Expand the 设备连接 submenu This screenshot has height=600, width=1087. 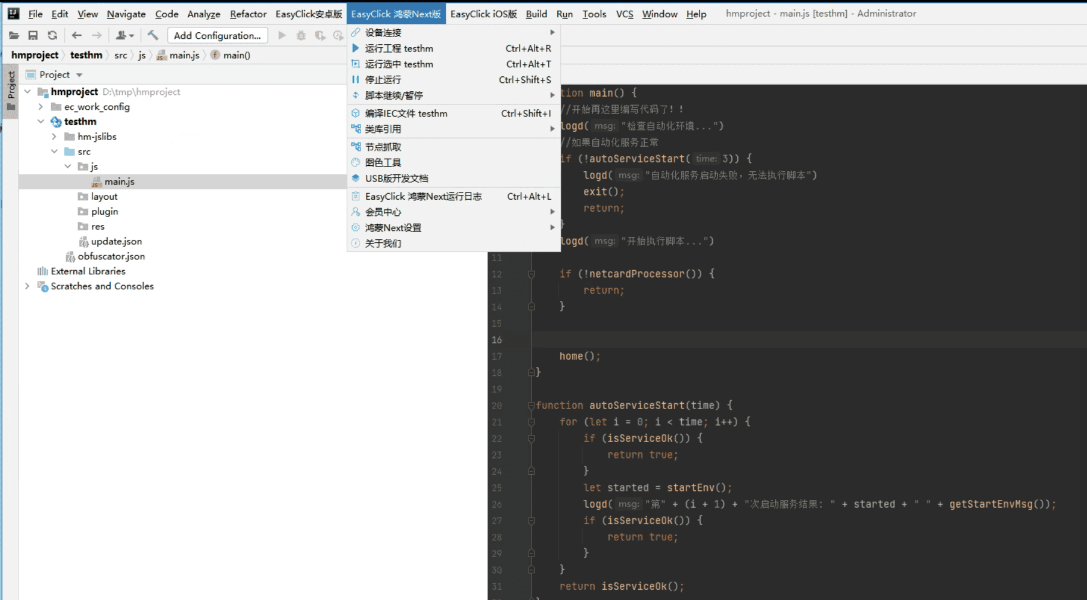[383, 32]
